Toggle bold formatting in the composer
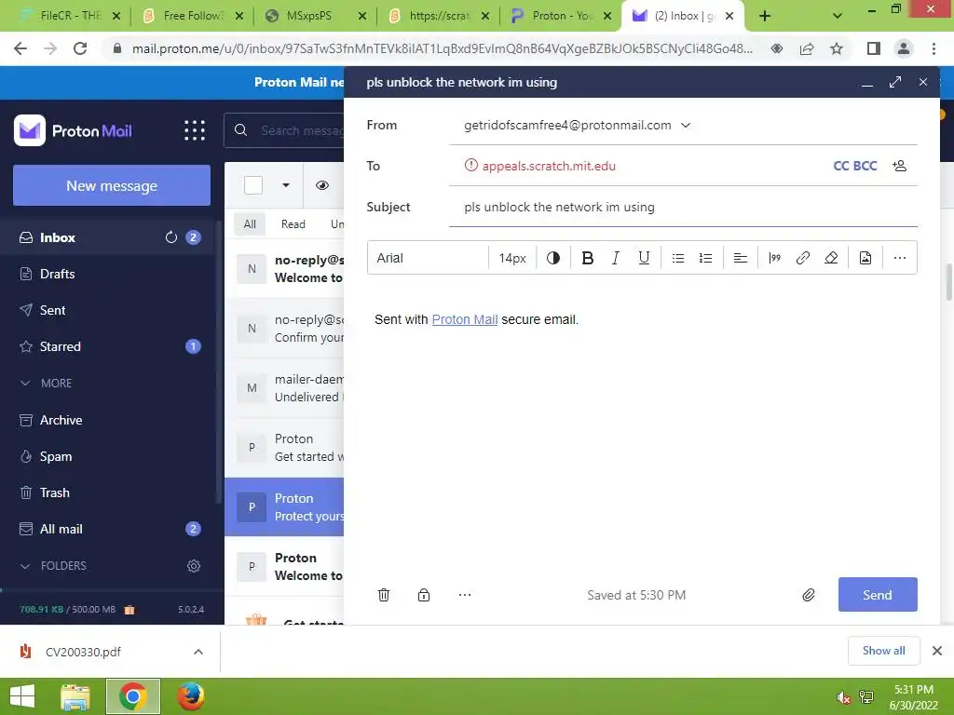 coord(587,258)
